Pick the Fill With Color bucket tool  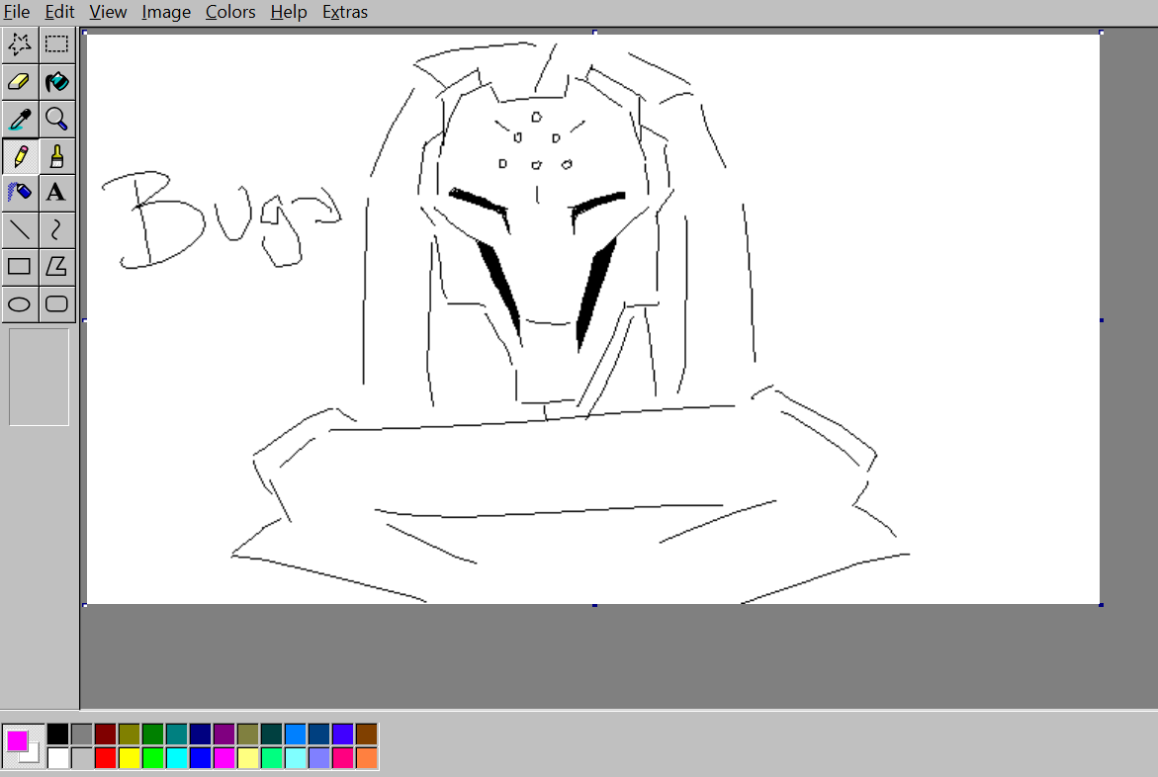pyautogui.click(x=57, y=81)
